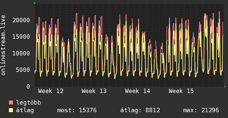Click the 20000 y-axis tick label
This screenshot has height=118, width=228.
coord(21,20)
